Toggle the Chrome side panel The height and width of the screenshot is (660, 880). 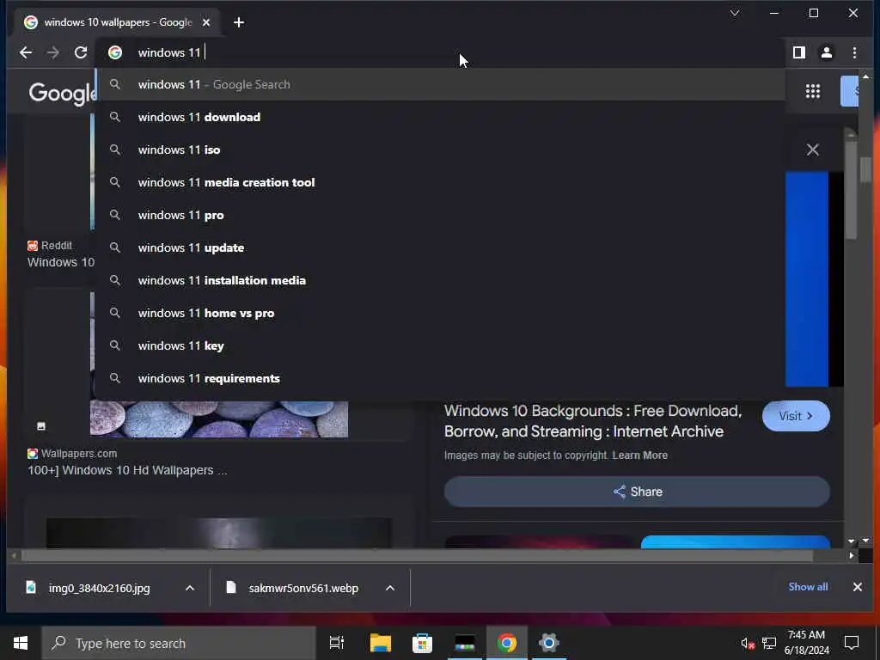799,52
